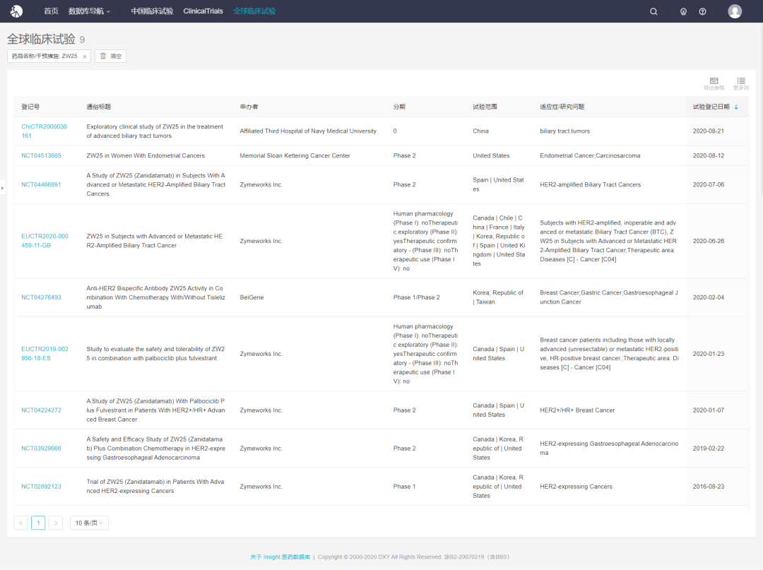The width and height of the screenshot is (763, 570).
Task: Click the 'Phase 1/Phase 2' phase cell
Action: pos(417,297)
